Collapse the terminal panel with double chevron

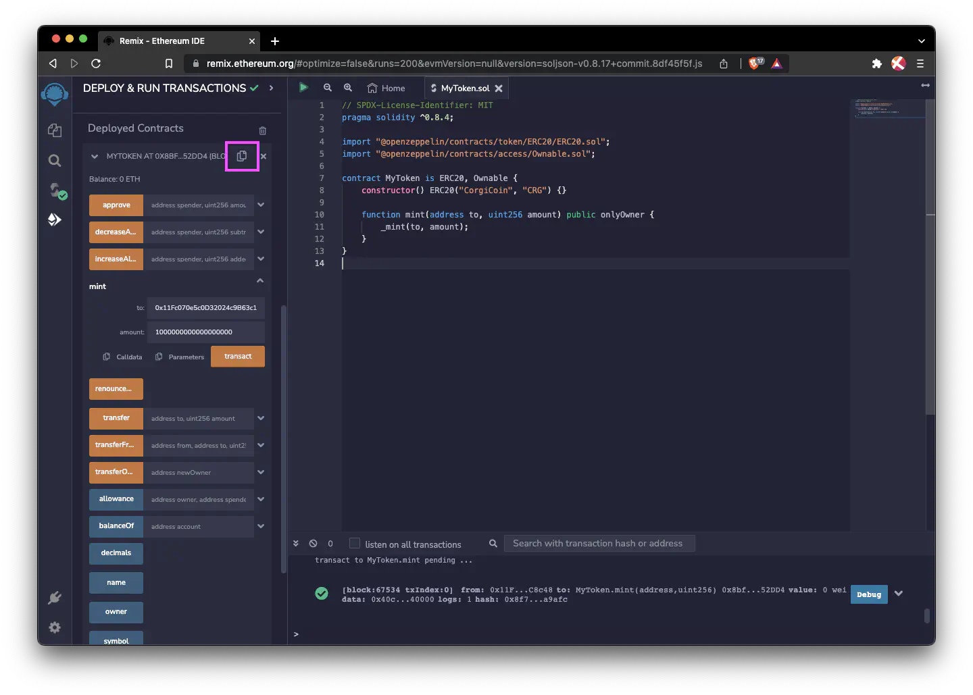tap(296, 543)
